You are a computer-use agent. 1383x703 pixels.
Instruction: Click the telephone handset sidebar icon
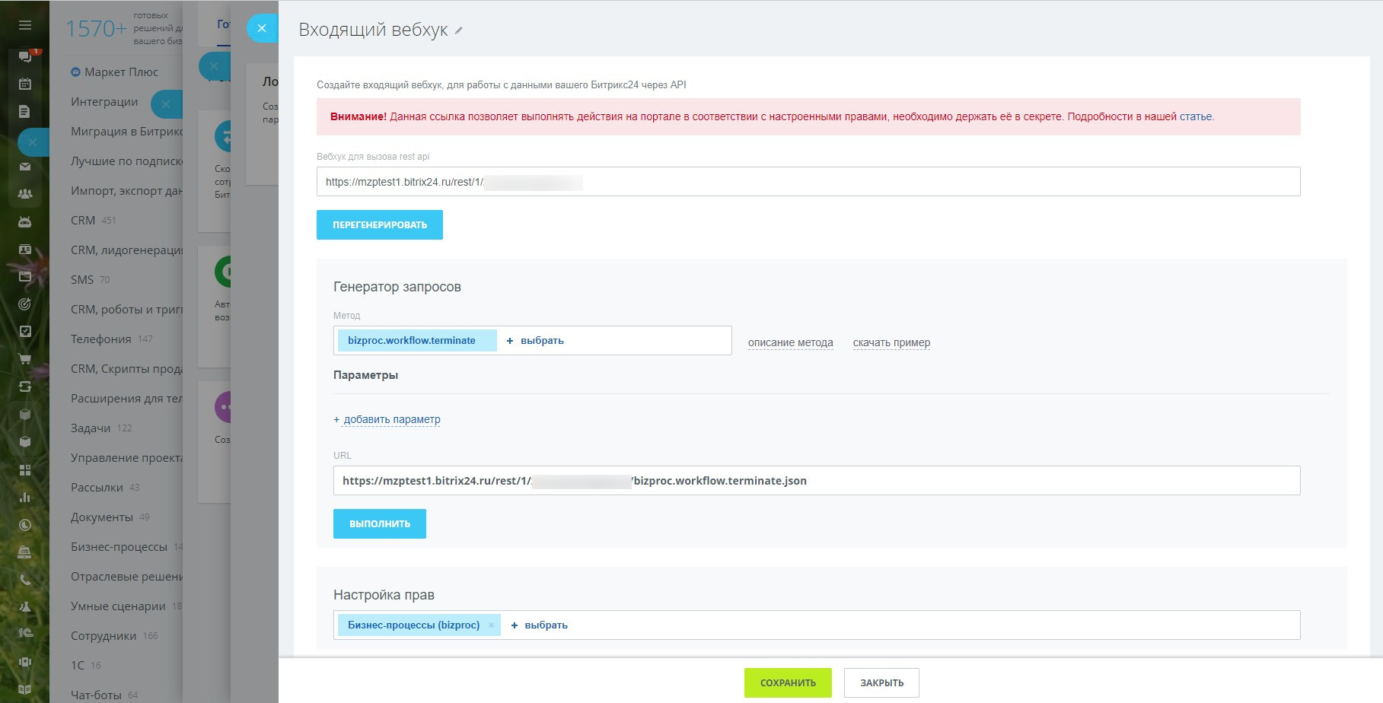pos(25,580)
